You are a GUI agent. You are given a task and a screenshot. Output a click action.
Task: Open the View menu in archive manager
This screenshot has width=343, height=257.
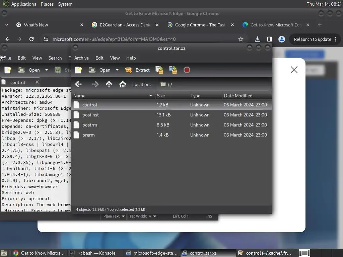[x=115, y=58]
